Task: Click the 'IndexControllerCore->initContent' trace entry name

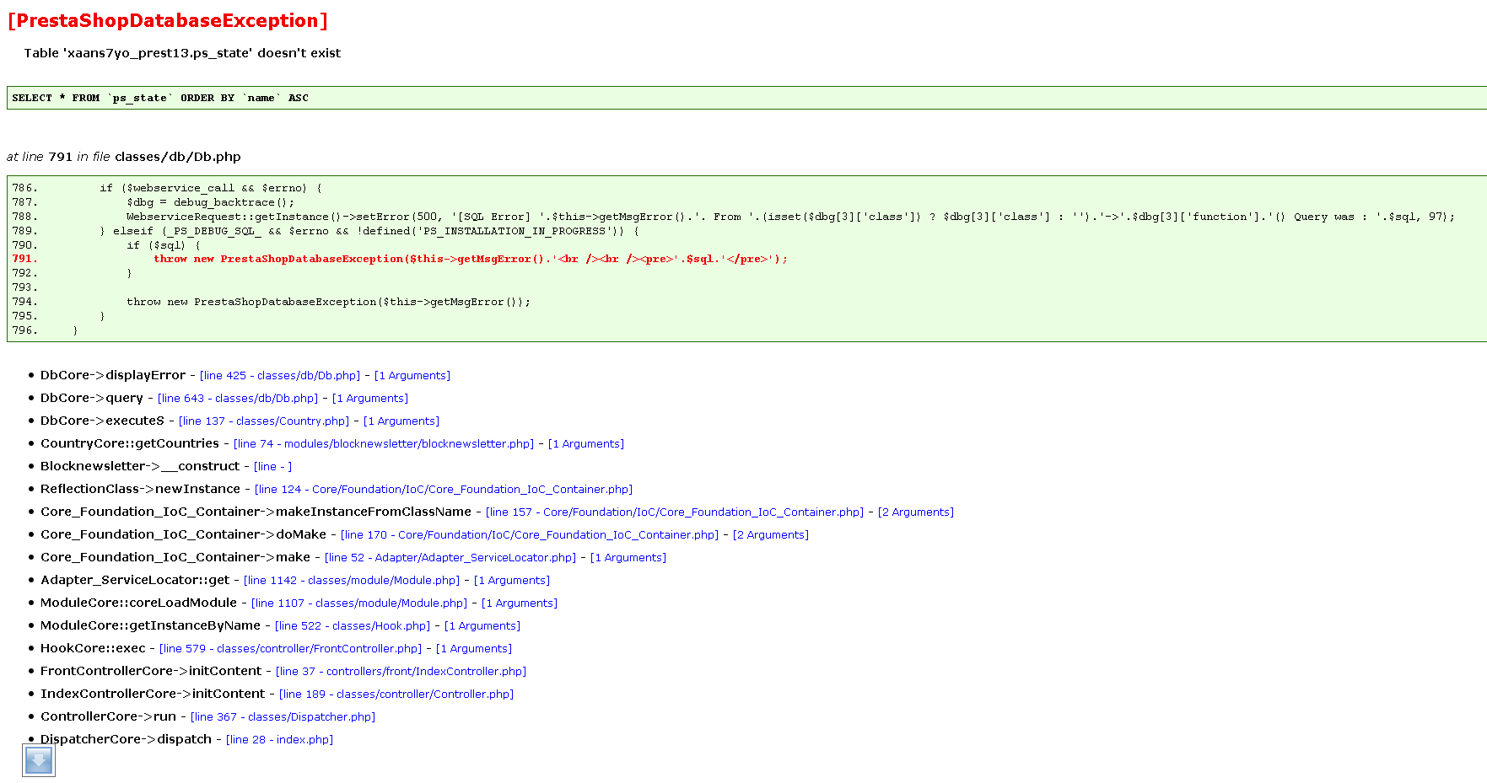Action: click(x=153, y=694)
